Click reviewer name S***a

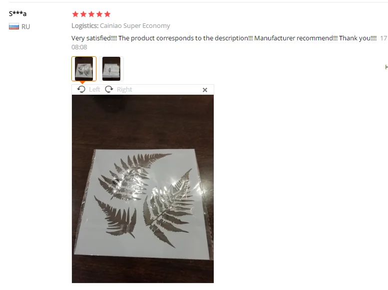click(x=17, y=13)
